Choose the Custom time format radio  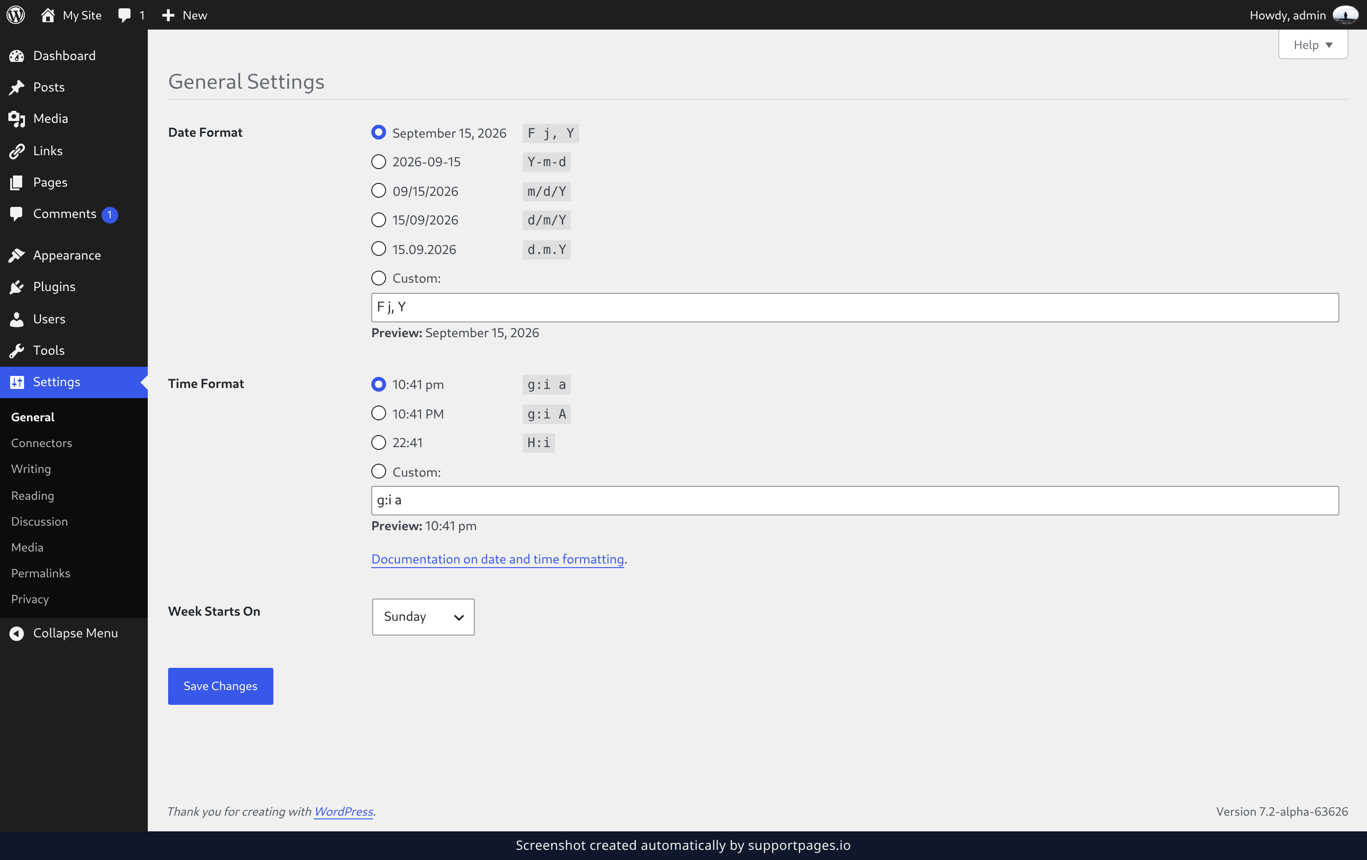tap(378, 471)
